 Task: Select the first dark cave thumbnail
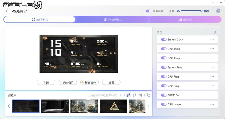pos(26,106)
